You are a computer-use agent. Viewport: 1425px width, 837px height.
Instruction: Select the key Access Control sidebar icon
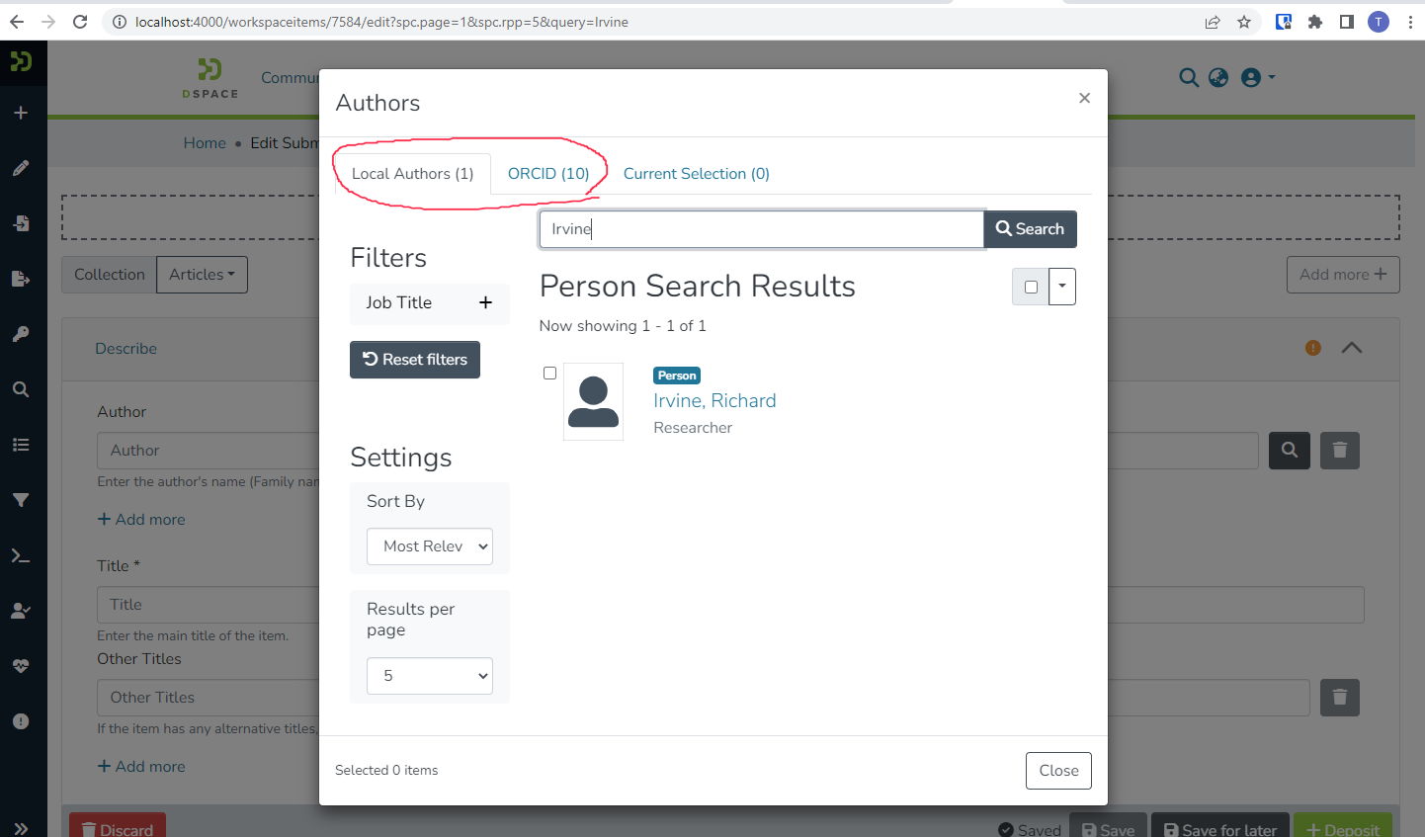click(x=22, y=333)
